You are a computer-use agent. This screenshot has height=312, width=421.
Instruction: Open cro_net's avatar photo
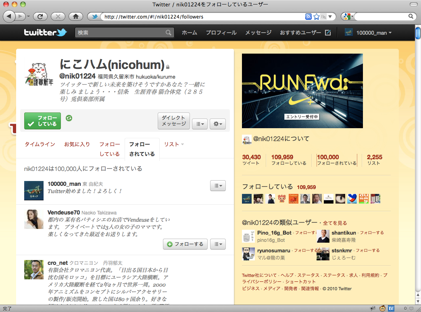point(34,270)
